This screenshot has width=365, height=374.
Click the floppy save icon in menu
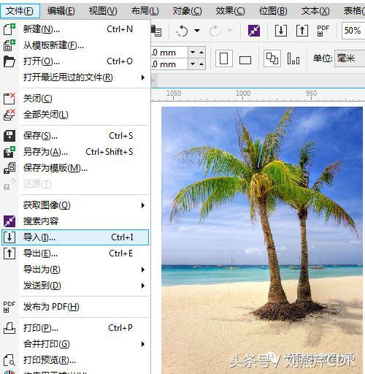click(9, 136)
